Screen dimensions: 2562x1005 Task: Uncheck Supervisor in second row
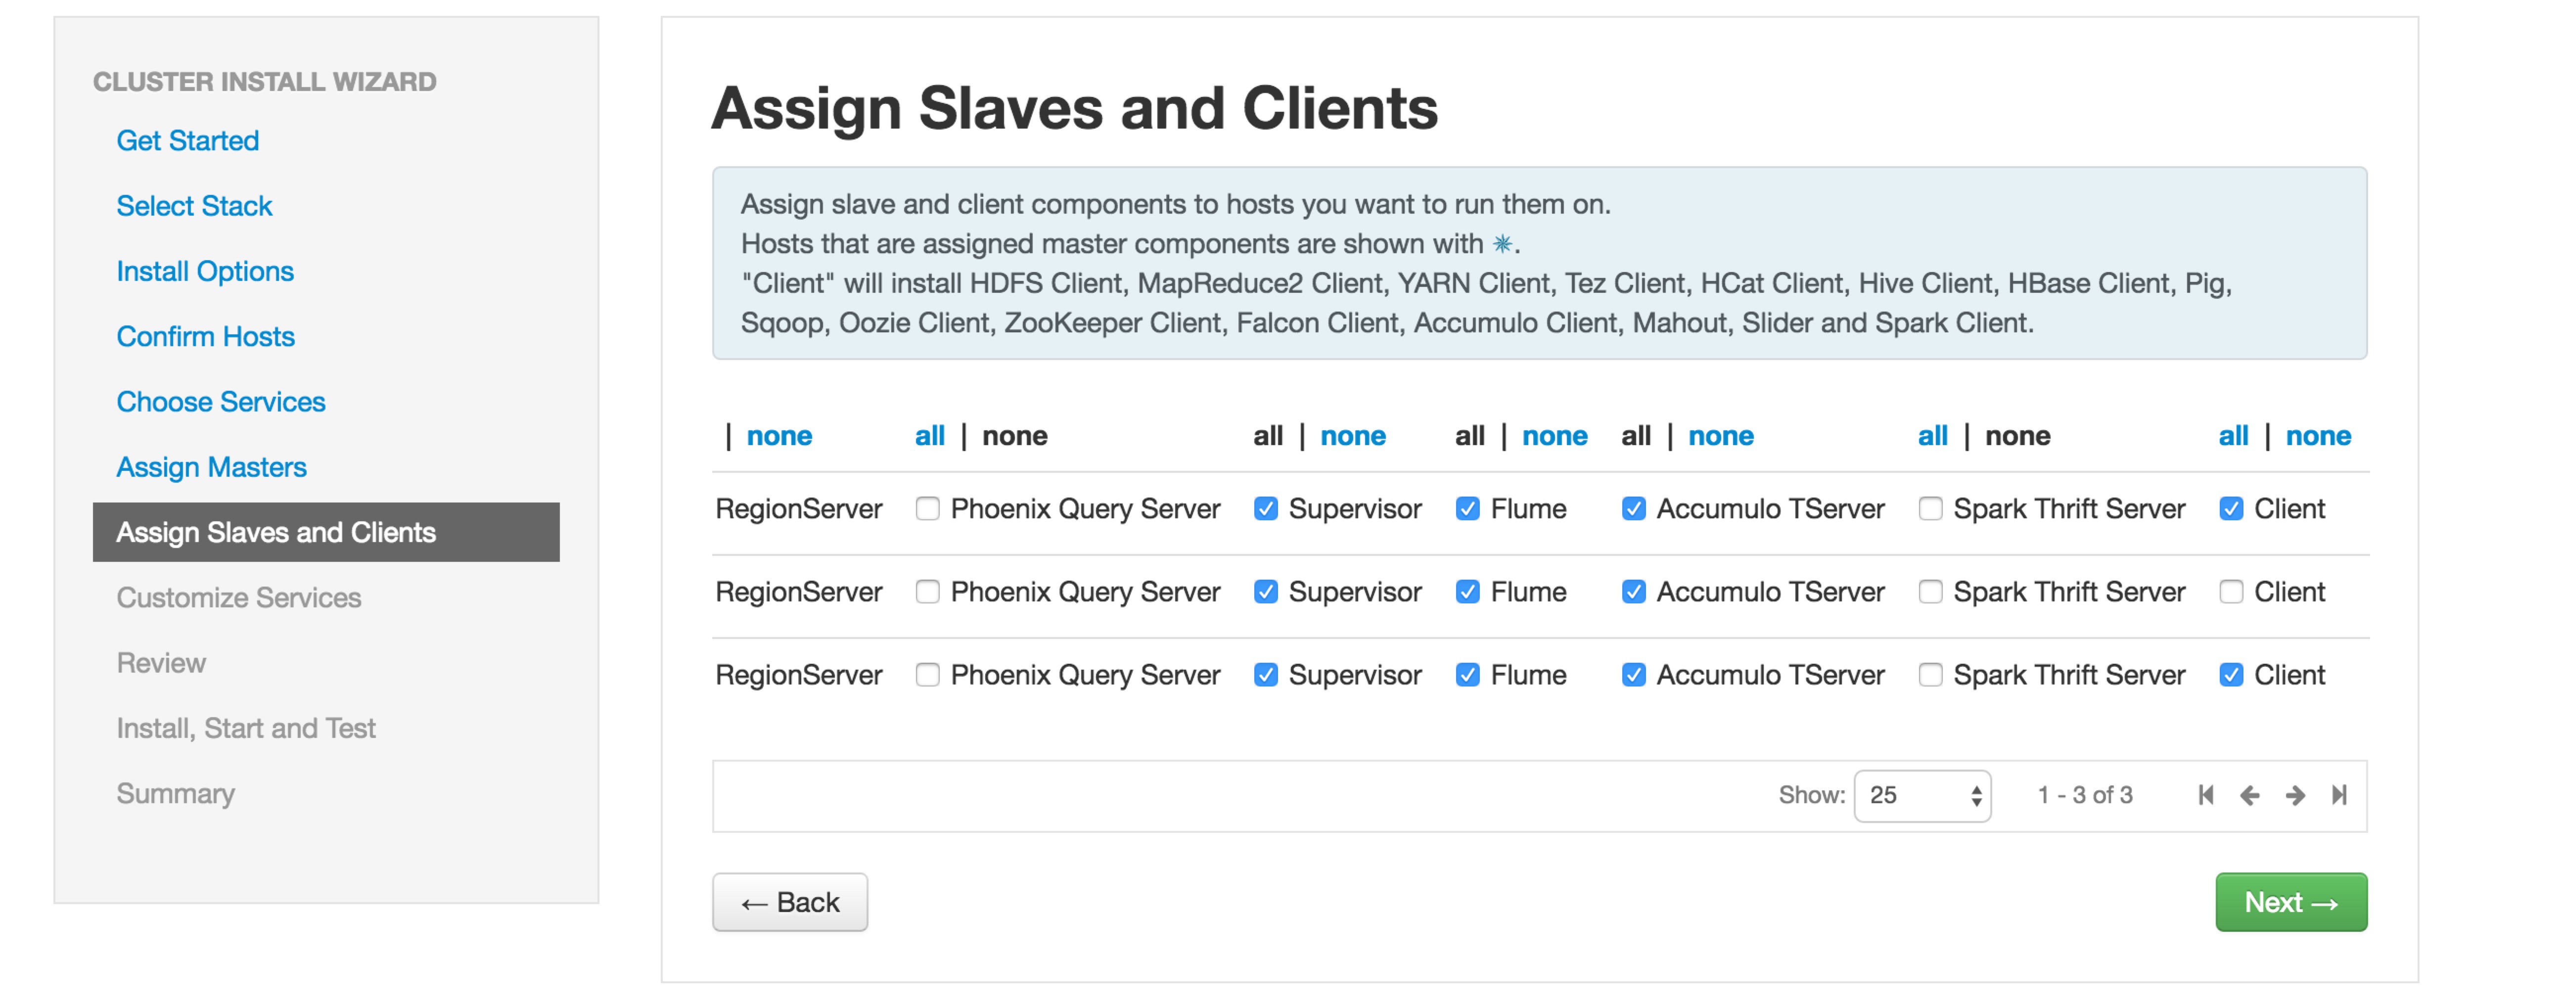point(1265,593)
